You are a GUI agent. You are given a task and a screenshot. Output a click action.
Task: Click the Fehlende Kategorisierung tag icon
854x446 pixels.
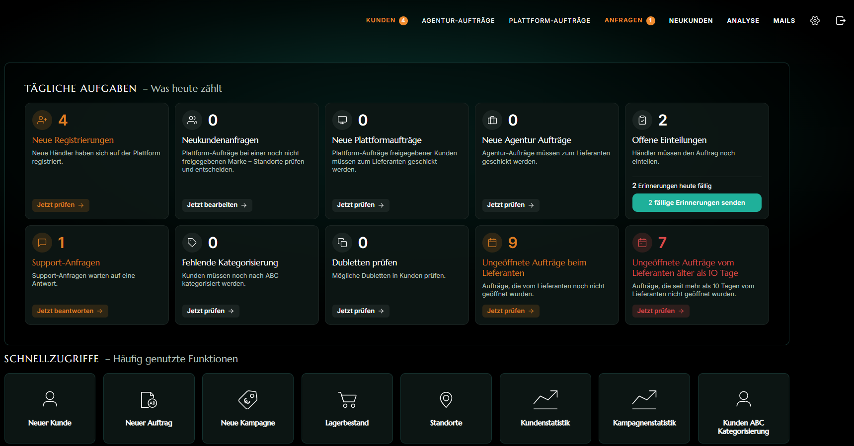192,243
